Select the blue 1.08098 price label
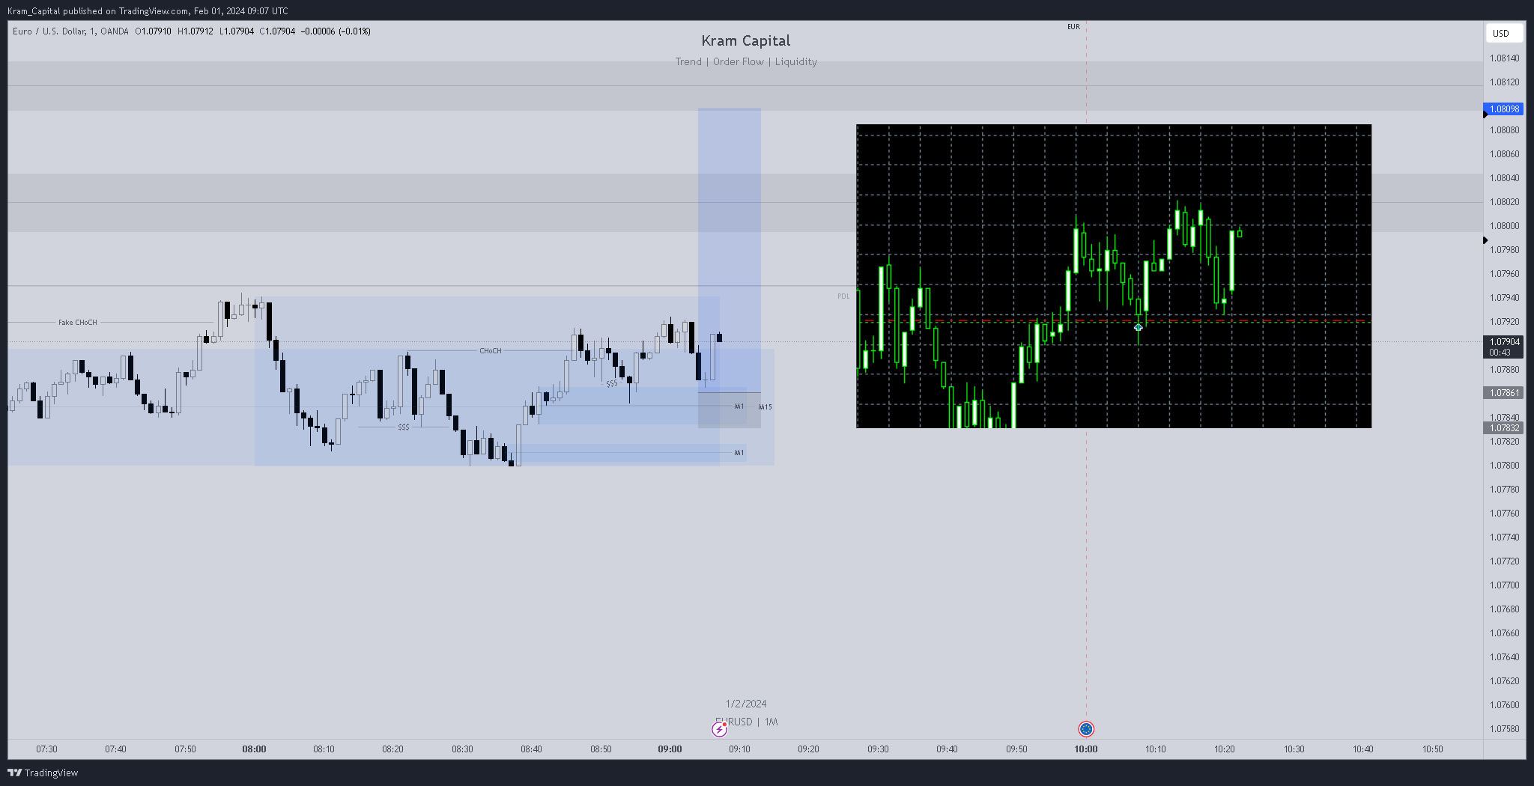The image size is (1534, 786). coord(1504,109)
